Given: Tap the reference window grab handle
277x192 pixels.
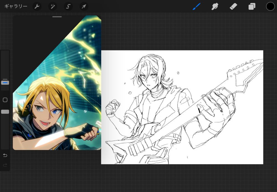Looking at the screenshot, I should (57, 17).
